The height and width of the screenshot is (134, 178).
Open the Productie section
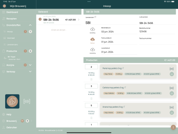pos(11,51)
